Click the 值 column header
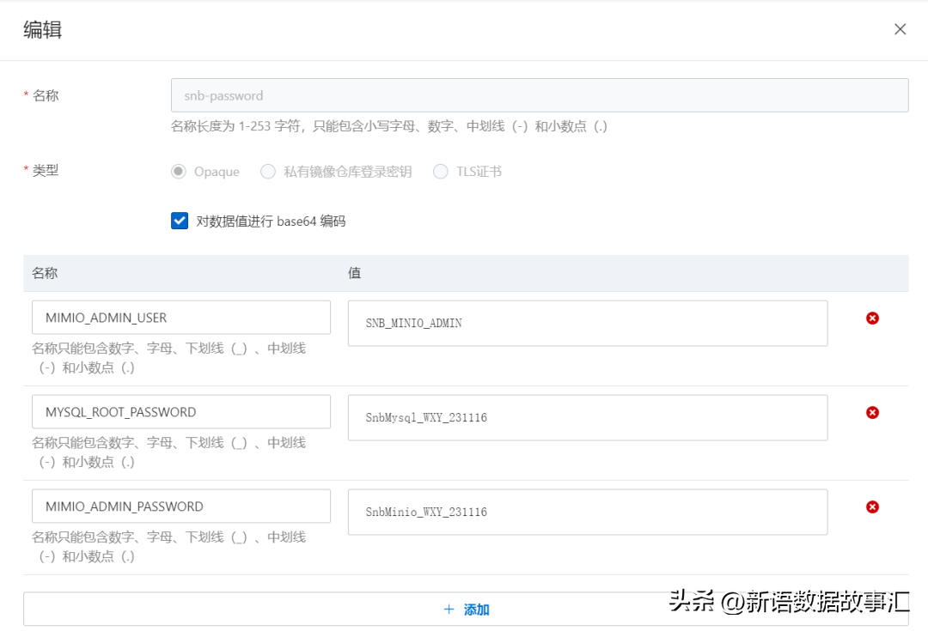Image resolution: width=928 pixels, height=631 pixels. click(354, 273)
